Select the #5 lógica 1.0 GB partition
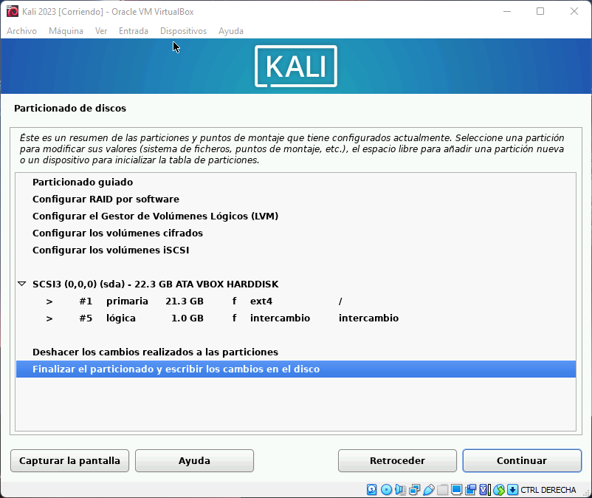The height and width of the screenshot is (498, 592). pyautogui.click(x=296, y=318)
